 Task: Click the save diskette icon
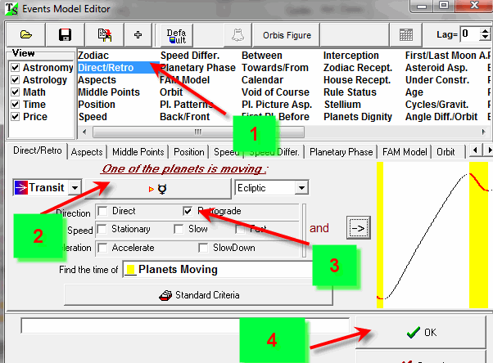tap(65, 35)
